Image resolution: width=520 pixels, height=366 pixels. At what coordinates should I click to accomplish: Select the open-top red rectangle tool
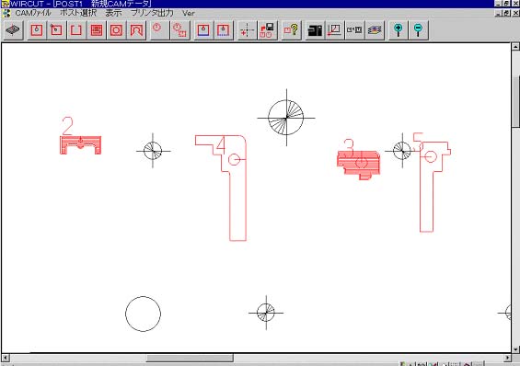tap(76, 30)
